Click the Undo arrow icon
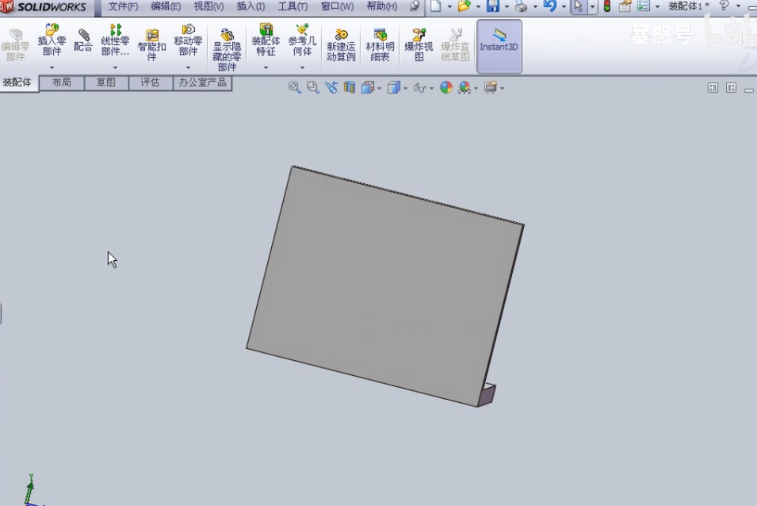757x506 pixels. (549, 6)
